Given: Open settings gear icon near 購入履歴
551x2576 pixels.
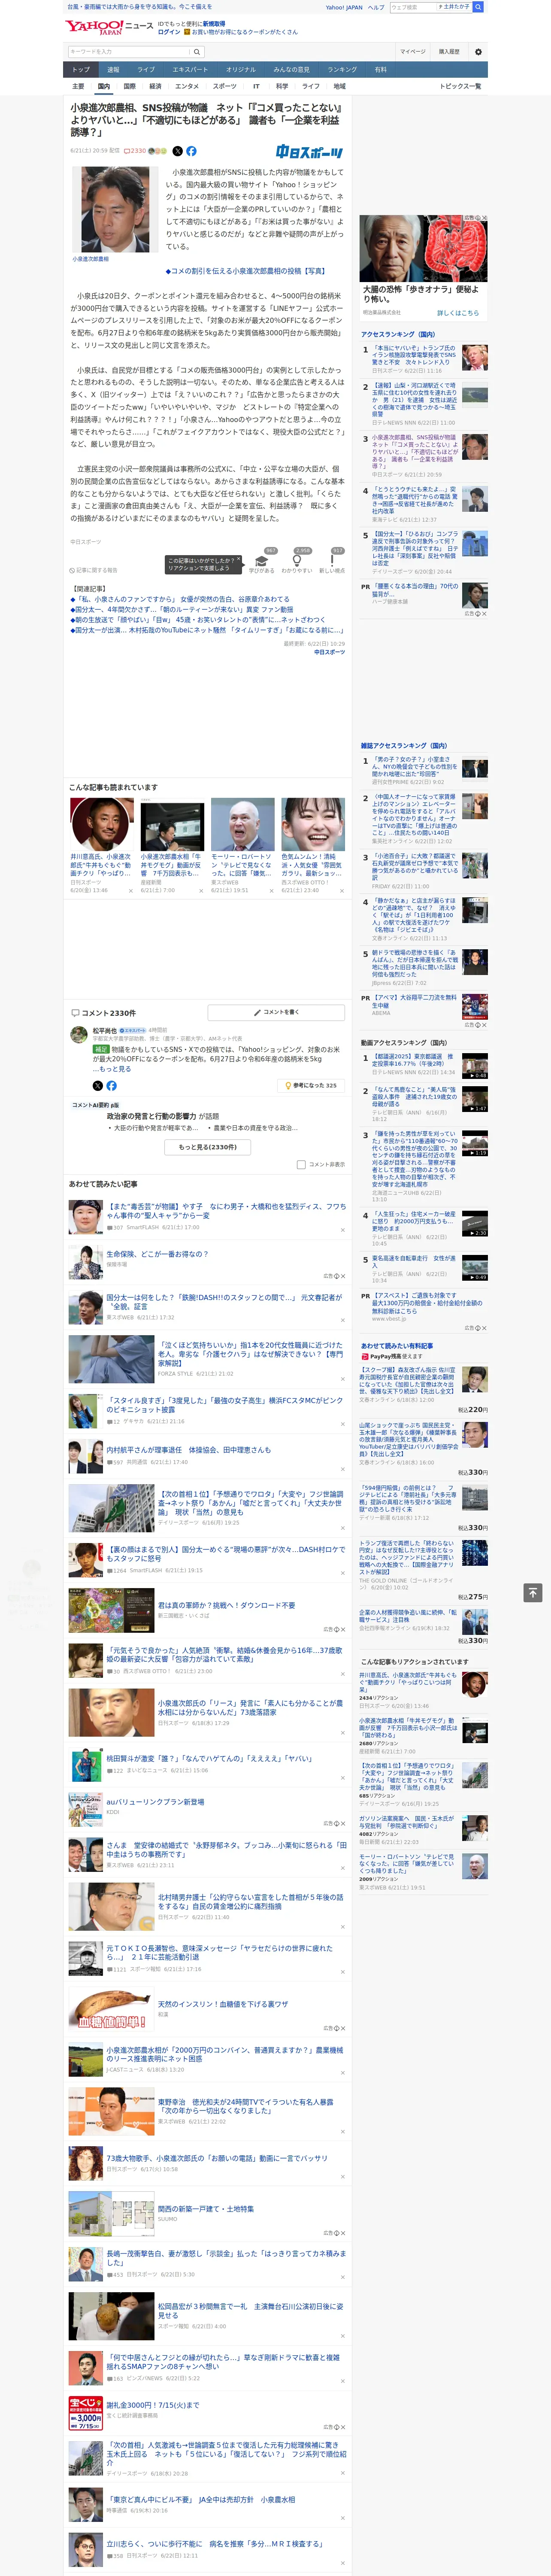Looking at the screenshot, I should pos(478,52).
